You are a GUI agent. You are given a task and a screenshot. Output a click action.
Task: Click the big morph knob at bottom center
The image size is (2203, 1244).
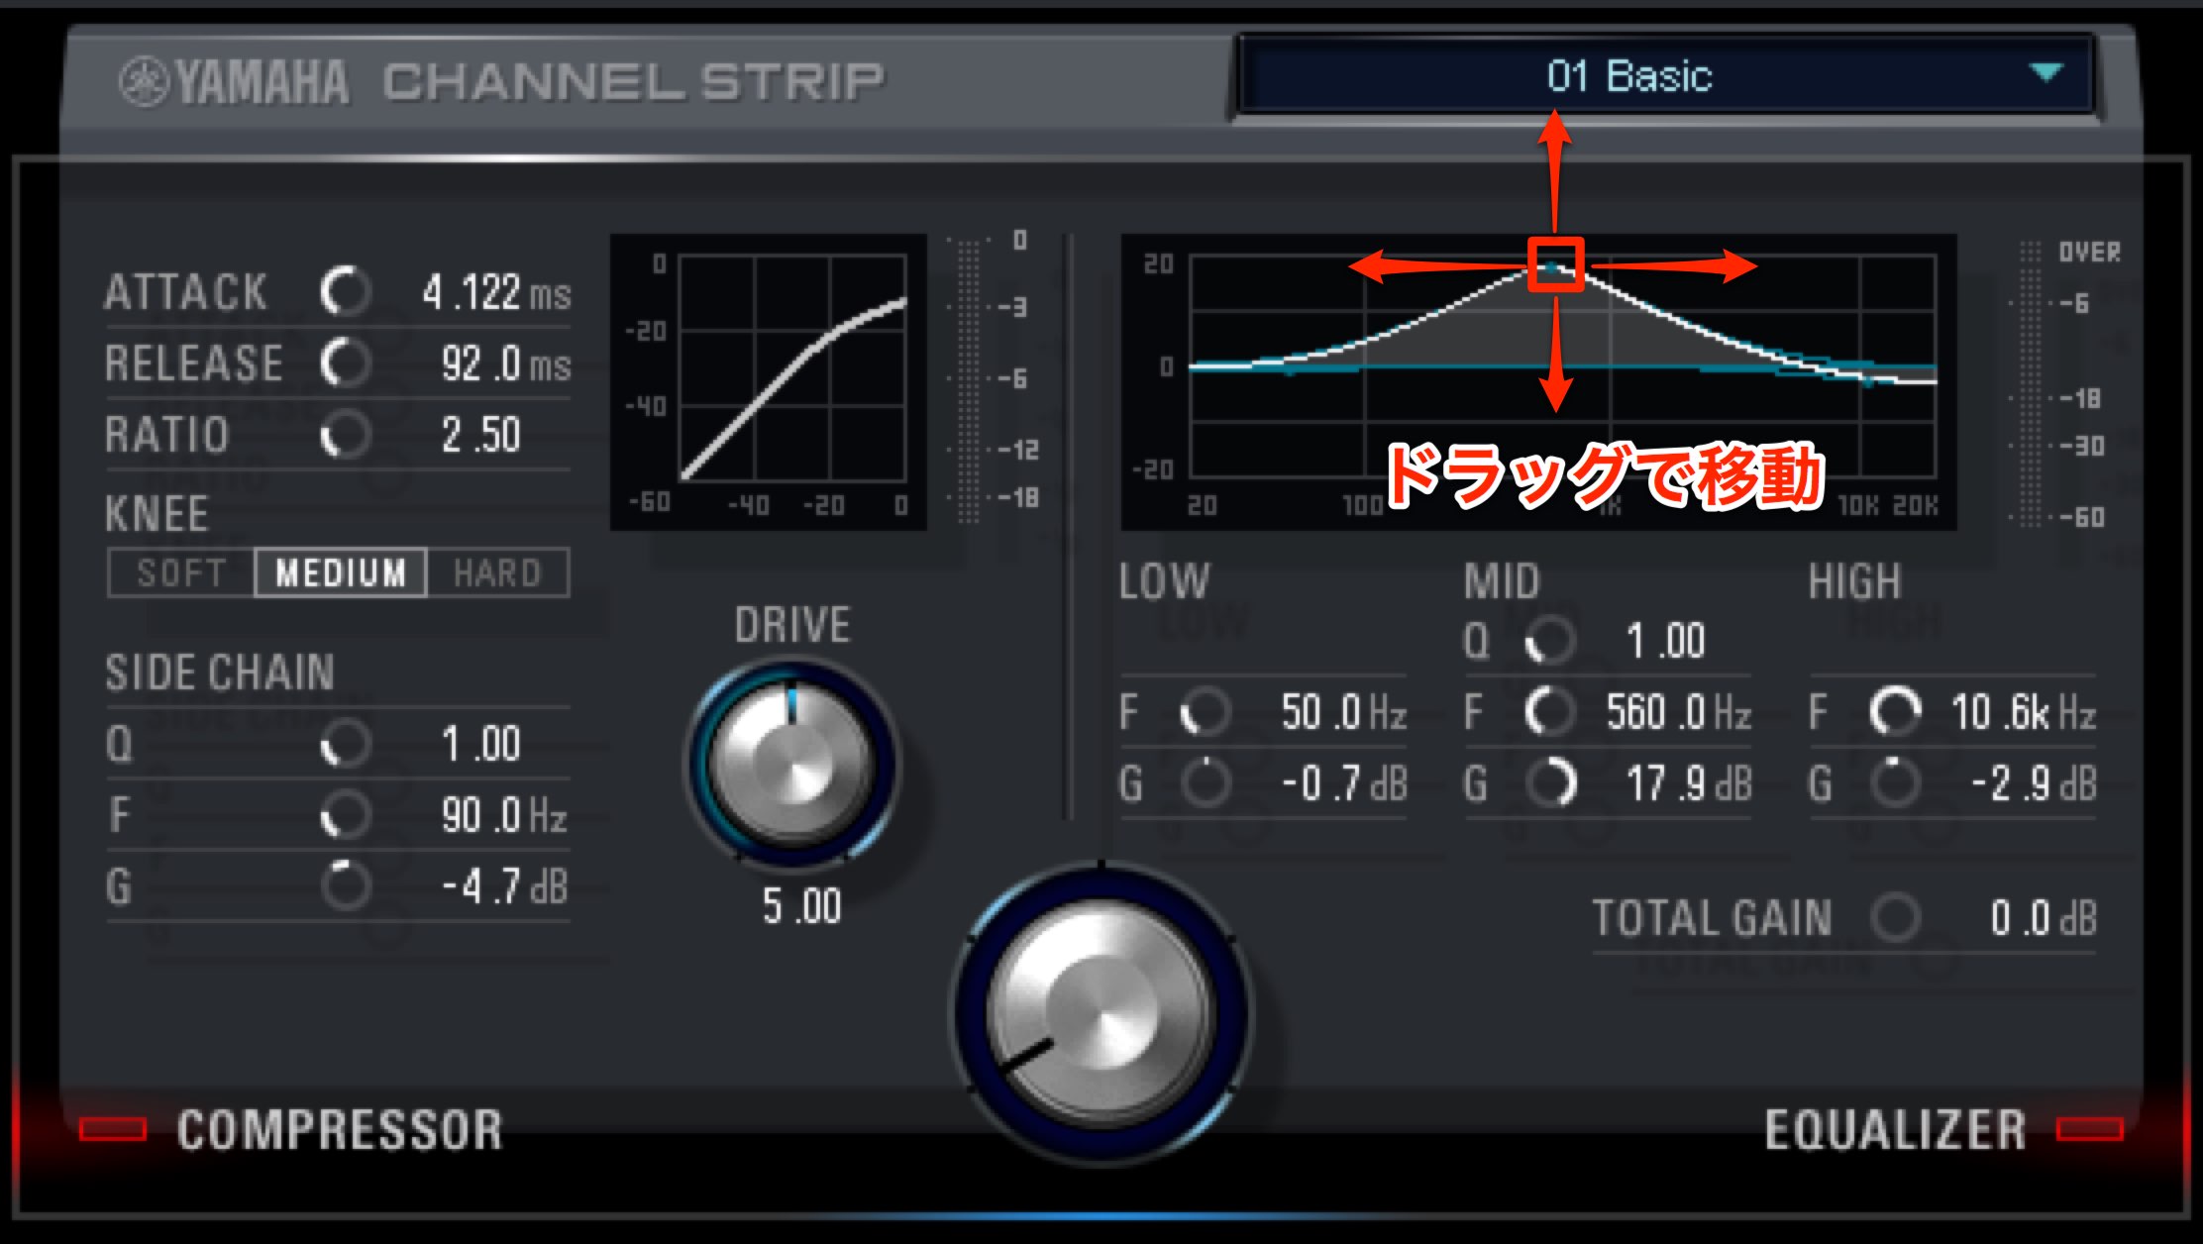coord(1101,1014)
